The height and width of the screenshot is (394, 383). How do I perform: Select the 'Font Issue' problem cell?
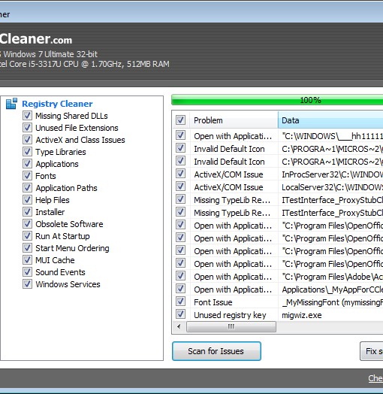coord(234,302)
